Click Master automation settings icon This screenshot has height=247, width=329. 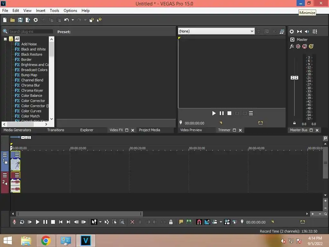298,46
